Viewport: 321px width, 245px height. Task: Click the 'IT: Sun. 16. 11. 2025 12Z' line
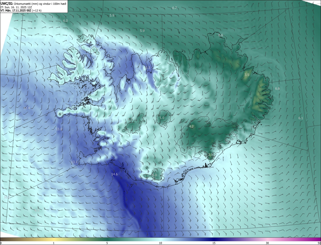tap(16, 7)
